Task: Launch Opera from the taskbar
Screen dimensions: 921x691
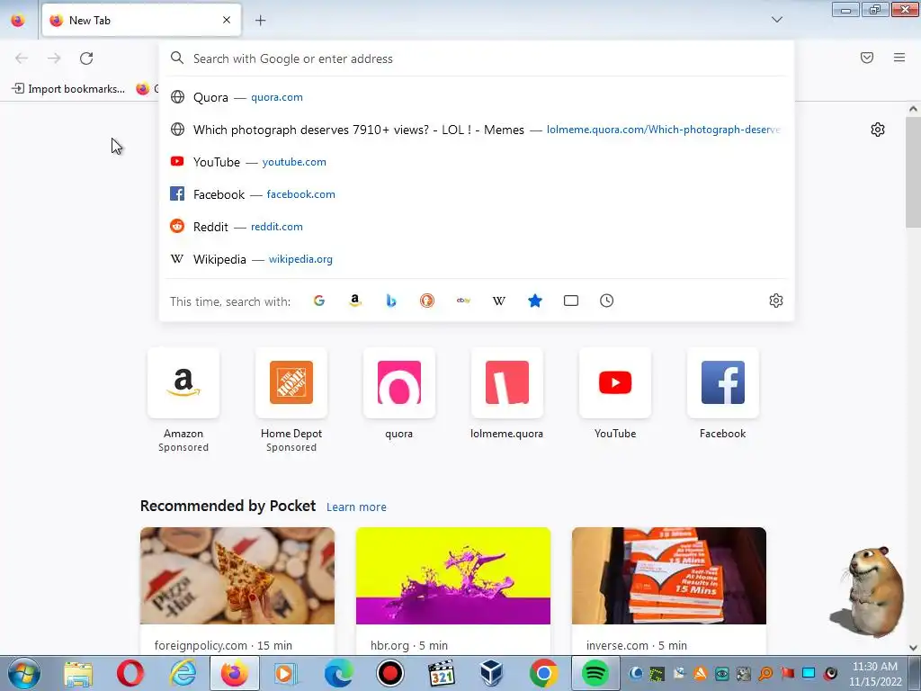Action: pyautogui.click(x=130, y=673)
